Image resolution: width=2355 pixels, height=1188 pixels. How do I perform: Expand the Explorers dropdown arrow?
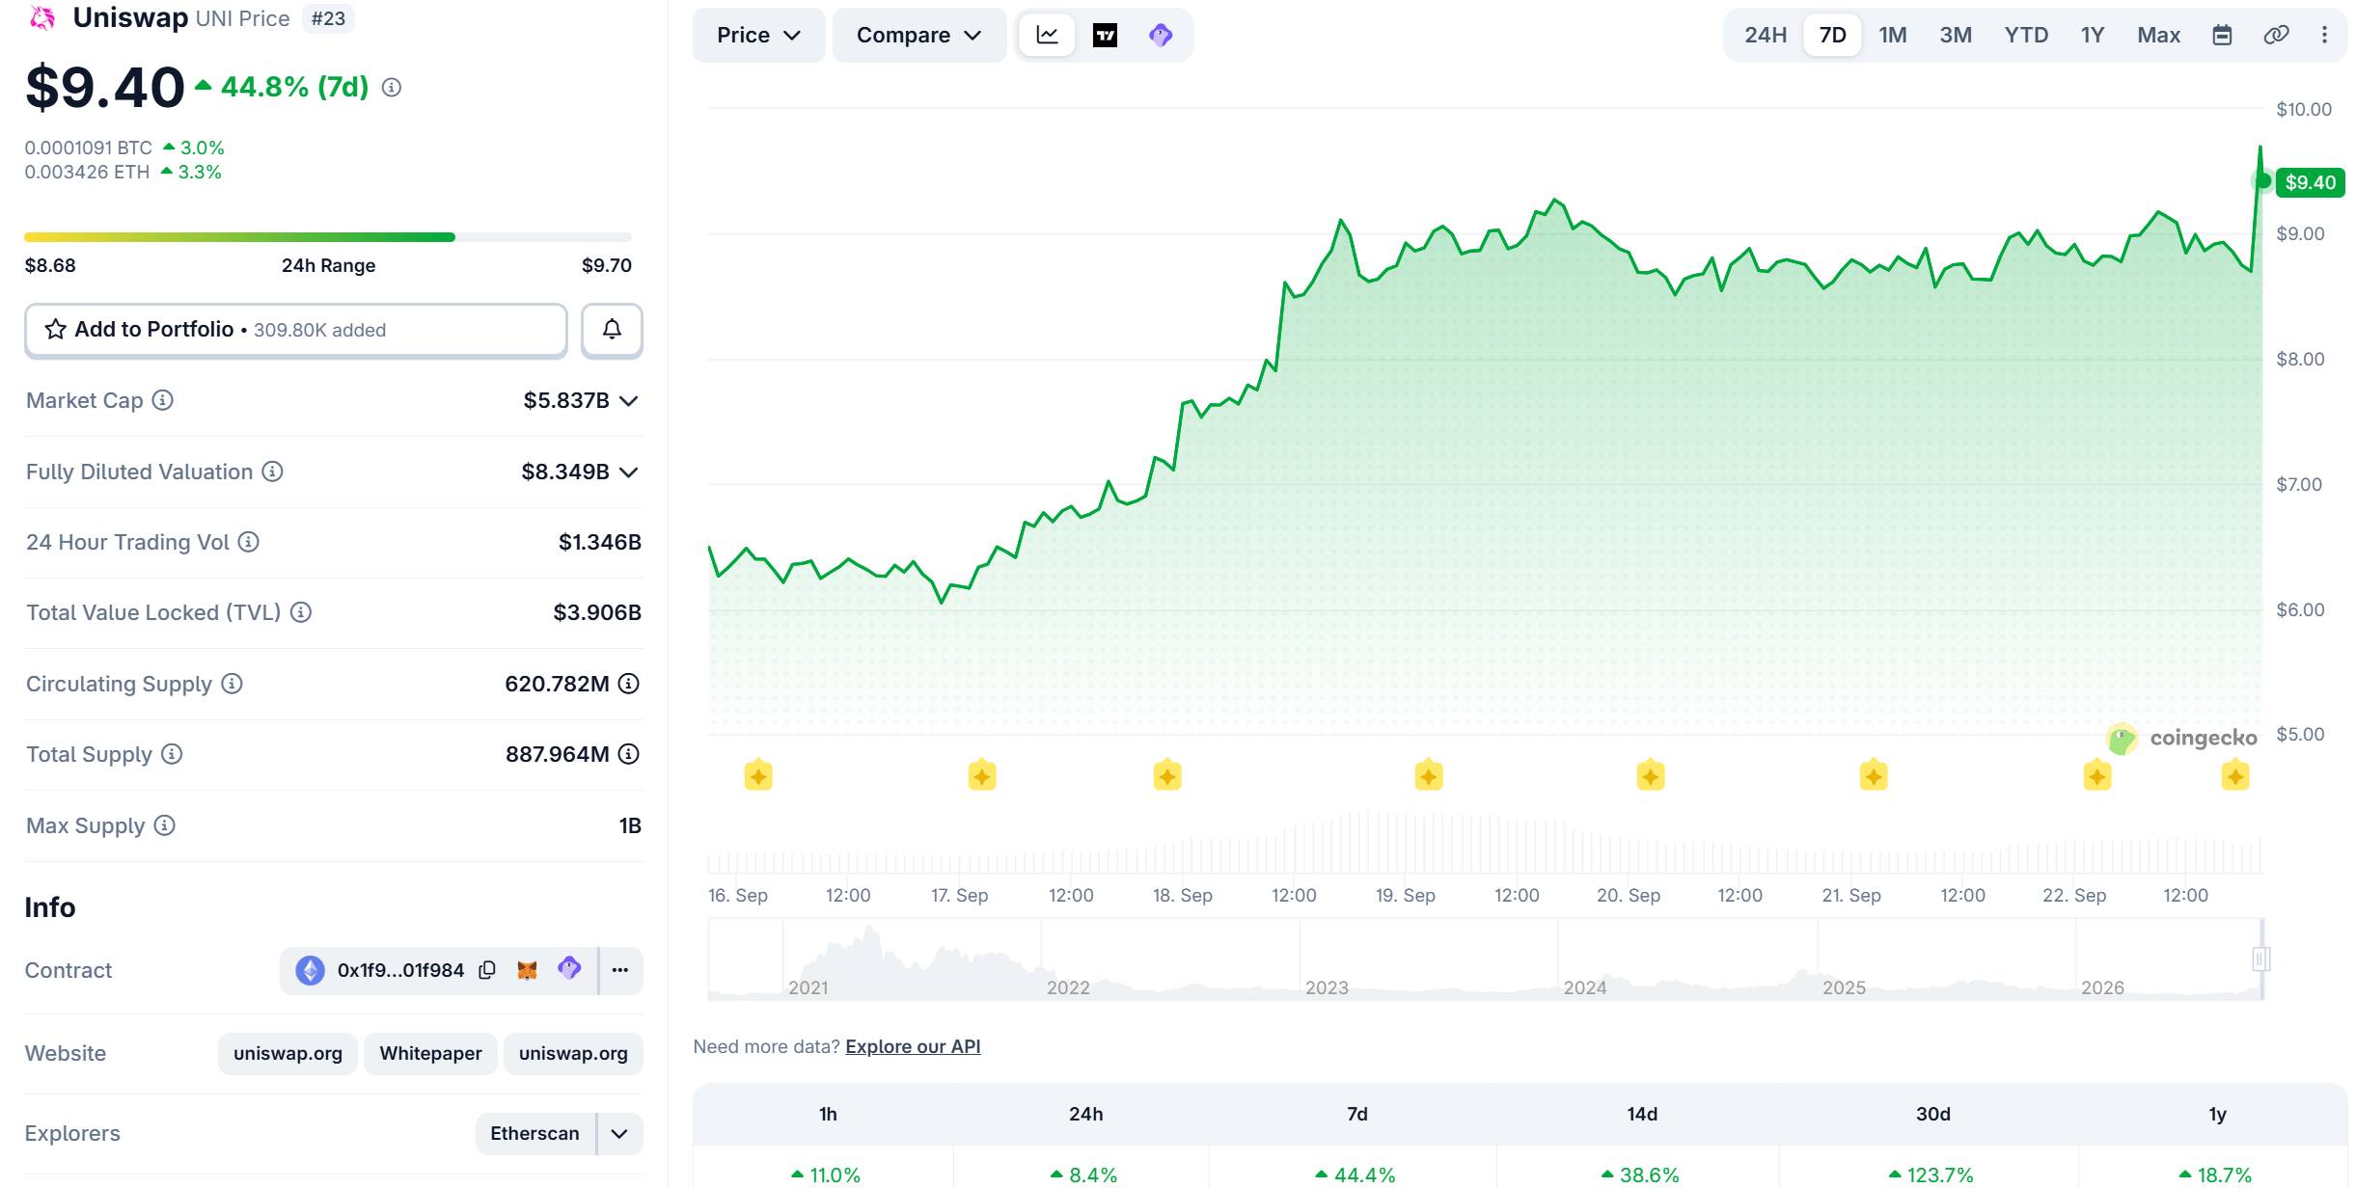coord(619,1134)
